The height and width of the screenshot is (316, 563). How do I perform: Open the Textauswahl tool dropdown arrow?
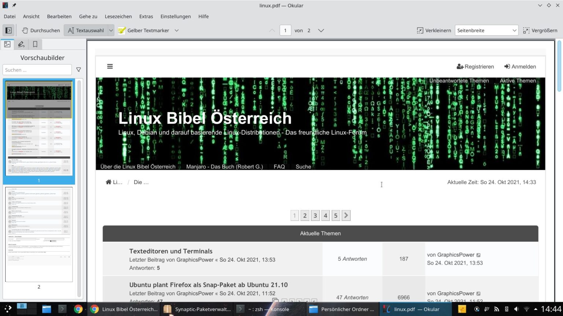coord(111,30)
